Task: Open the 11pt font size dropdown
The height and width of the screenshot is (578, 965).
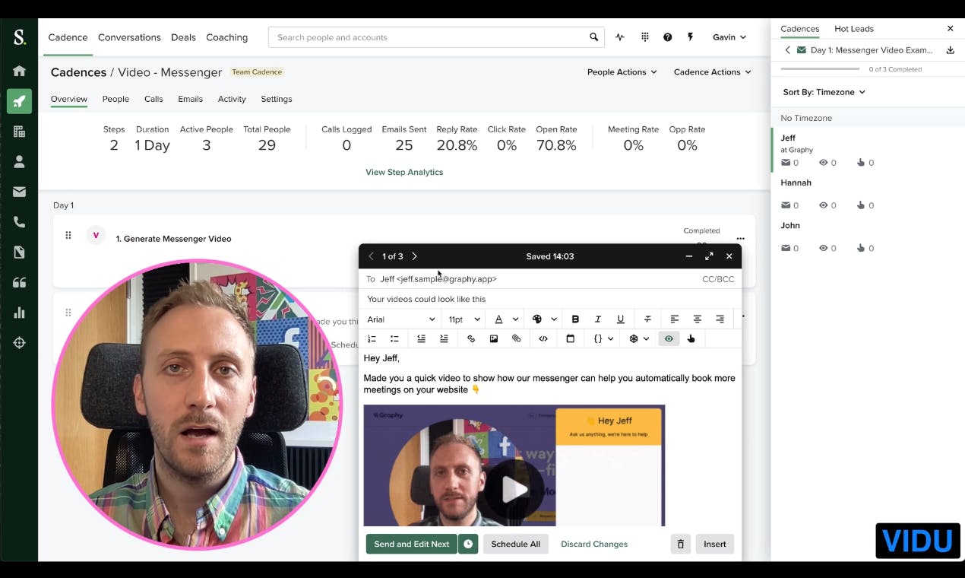Action: tap(464, 319)
